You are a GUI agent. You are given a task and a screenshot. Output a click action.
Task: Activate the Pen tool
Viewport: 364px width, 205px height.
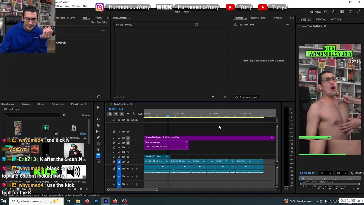point(98,138)
